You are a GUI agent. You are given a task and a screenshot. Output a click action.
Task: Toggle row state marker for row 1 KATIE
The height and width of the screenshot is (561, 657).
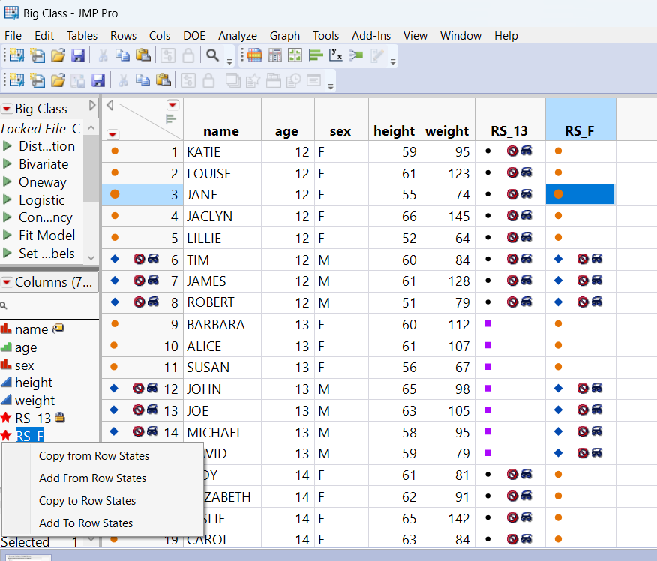(x=115, y=151)
